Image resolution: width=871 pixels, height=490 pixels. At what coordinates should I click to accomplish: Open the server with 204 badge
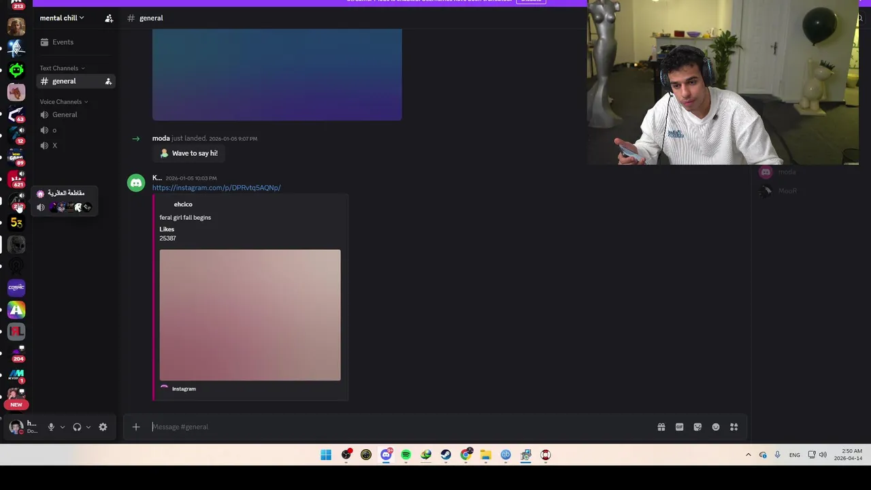16,353
